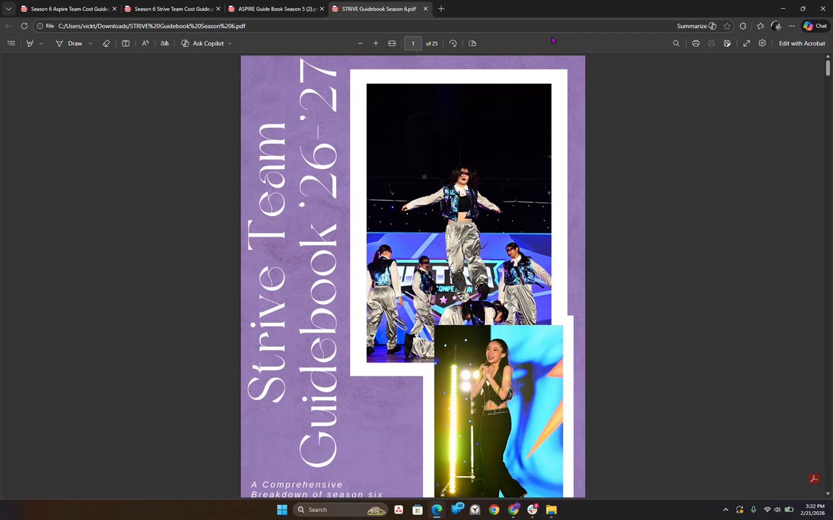Click the Add text tool icon
The width and height of the screenshot is (833, 520).
click(126, 43)
